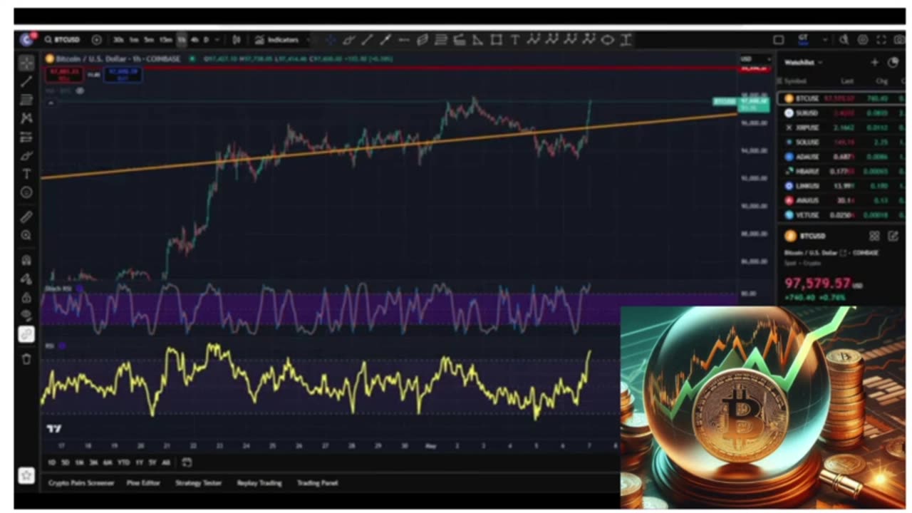Select the rectangle shape tool in top toolbar
This screenshot has width=912, height=513.
(497, 40)
